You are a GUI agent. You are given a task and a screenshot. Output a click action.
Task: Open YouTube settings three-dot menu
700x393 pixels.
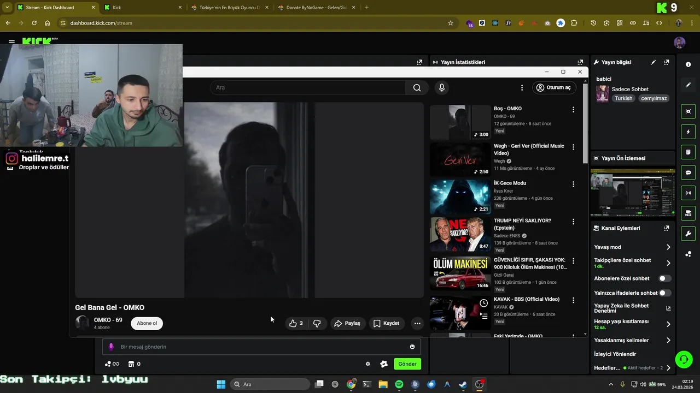(x=522, y=87)
